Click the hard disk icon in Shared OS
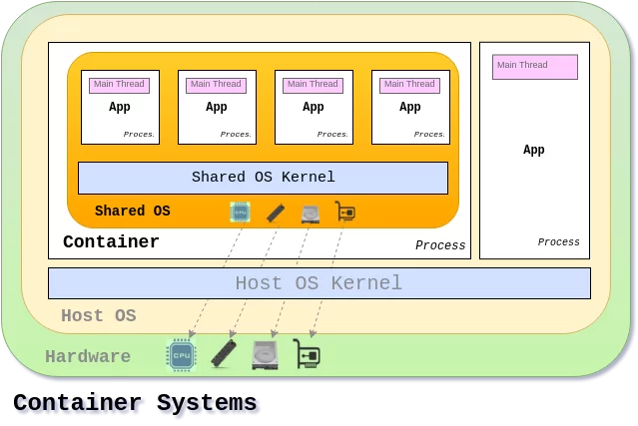 (311, 214)
